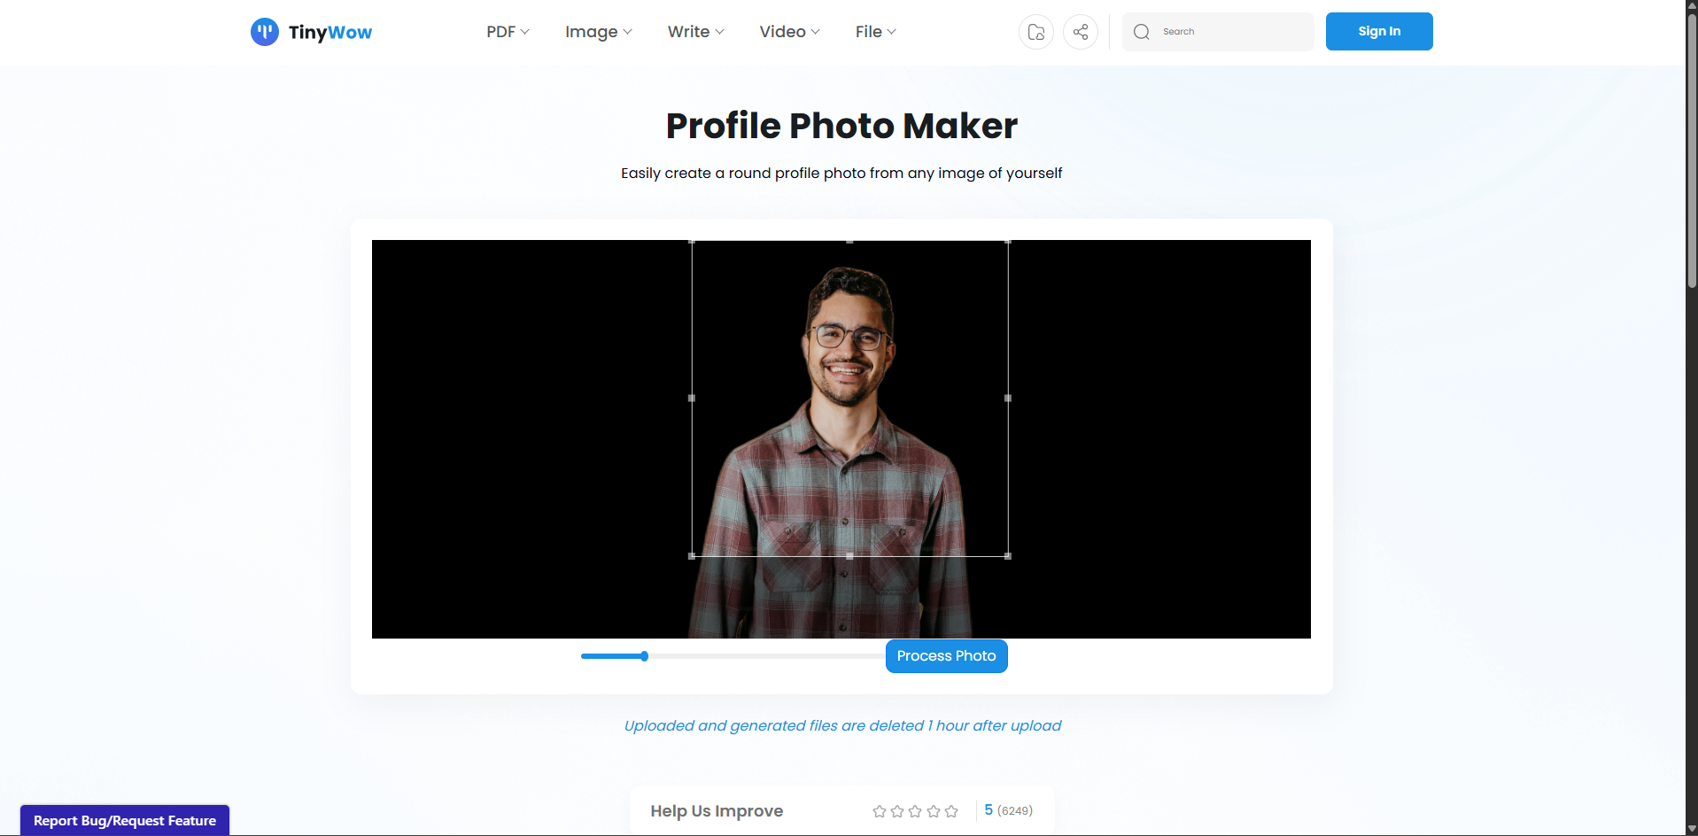Open the cloud files icon in header
Screen dimensions: 1698x836
[1035, 32]
